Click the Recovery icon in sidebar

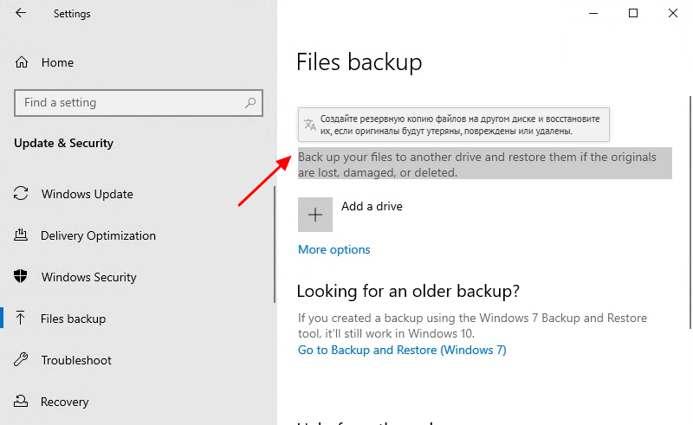pyautogui.click(x=23, y=402)
